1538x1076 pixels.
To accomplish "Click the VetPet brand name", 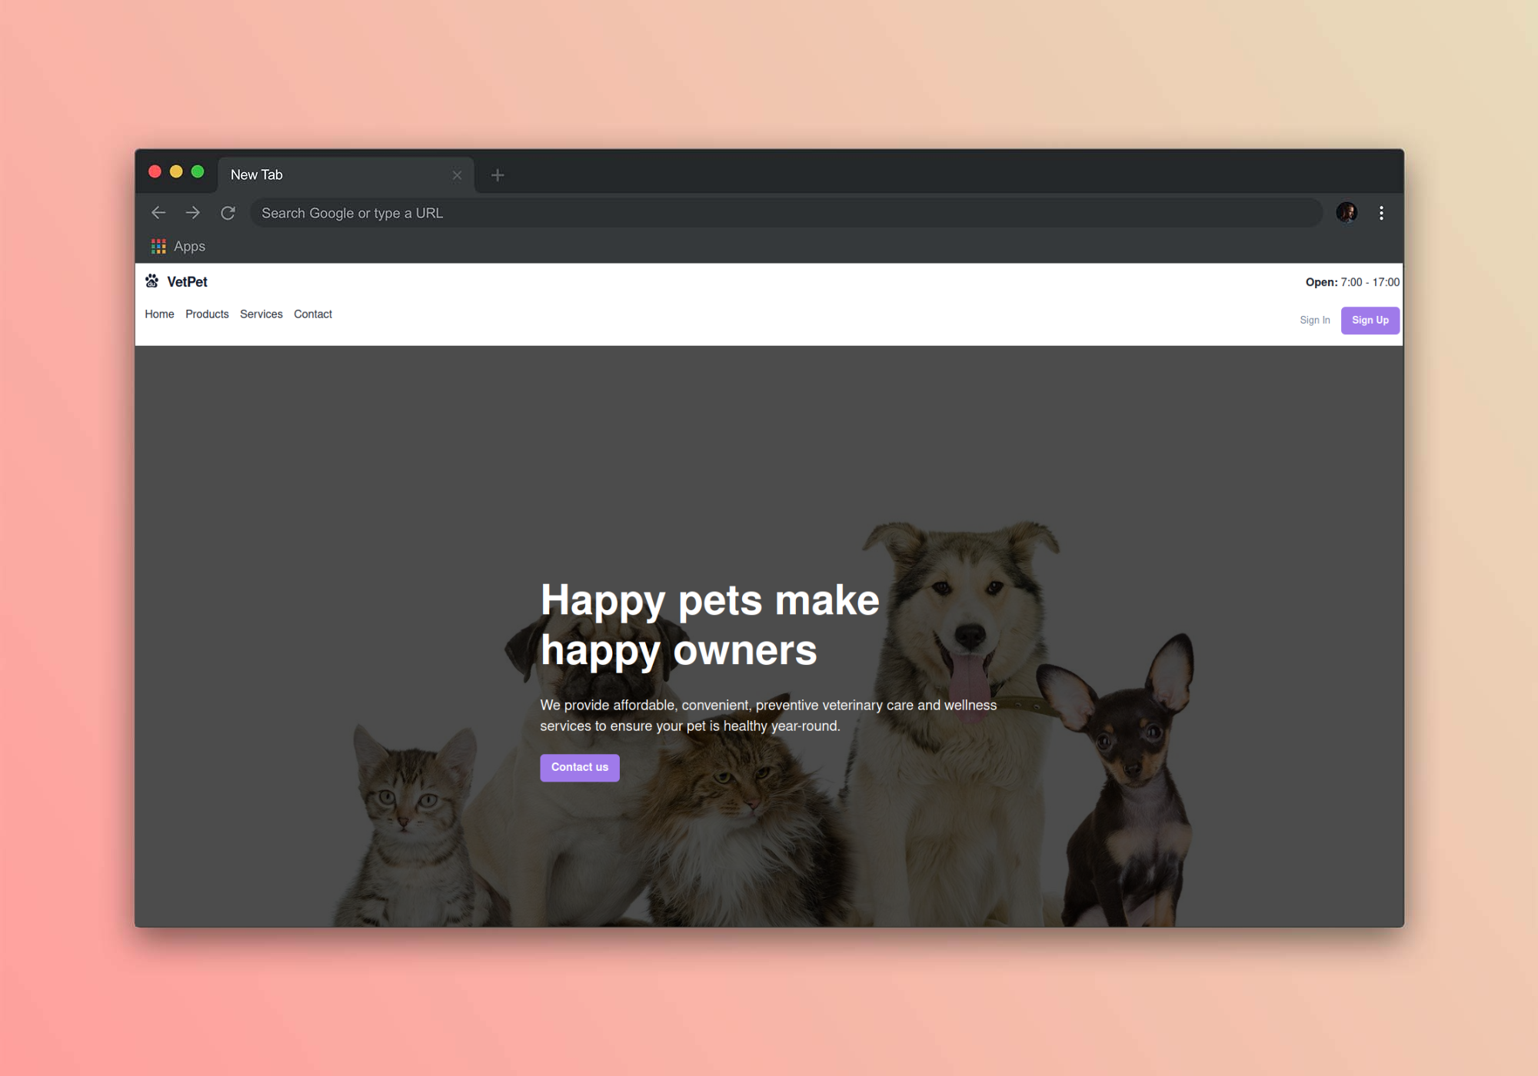I will coord(187,282).
